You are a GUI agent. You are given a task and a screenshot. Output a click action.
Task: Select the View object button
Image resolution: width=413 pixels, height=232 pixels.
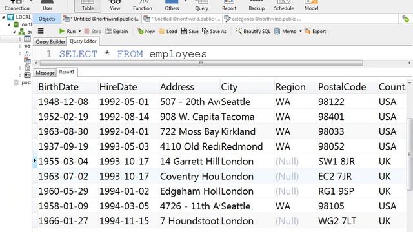[x=115, y=6]
